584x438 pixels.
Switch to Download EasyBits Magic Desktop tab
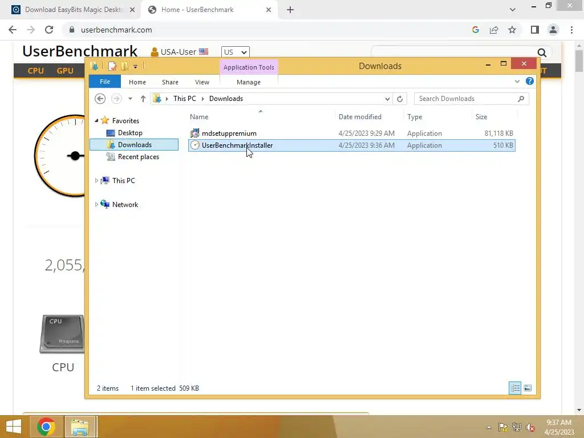tap(74, 10)
